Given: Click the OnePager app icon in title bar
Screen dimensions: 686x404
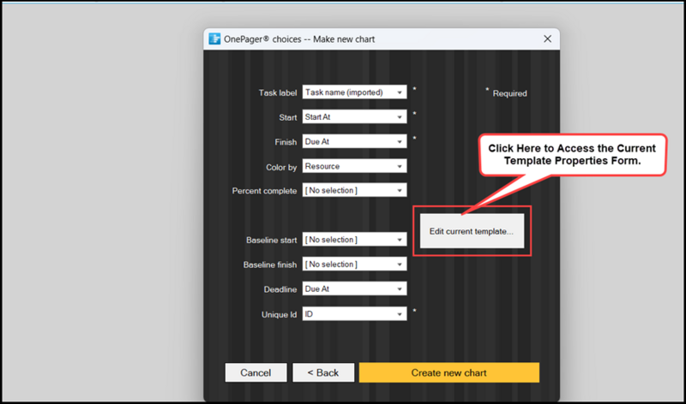Looking at the screenshot, I should [x=214, y=39].
